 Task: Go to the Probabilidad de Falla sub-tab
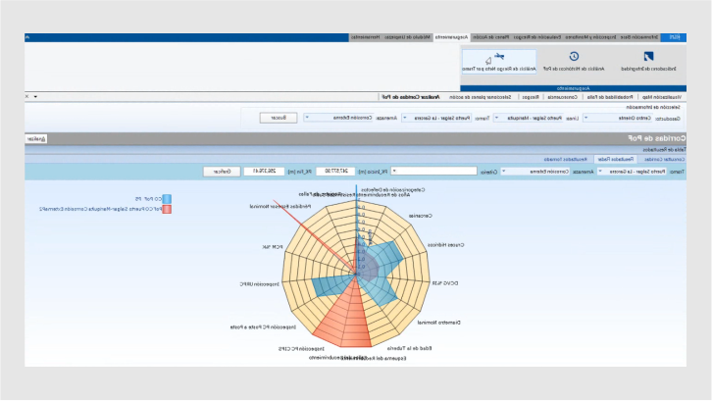(x=610, y=97)
